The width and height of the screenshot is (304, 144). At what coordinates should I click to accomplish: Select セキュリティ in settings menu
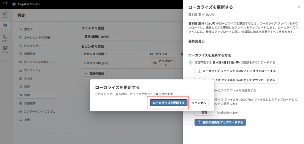tap(32, 46)
